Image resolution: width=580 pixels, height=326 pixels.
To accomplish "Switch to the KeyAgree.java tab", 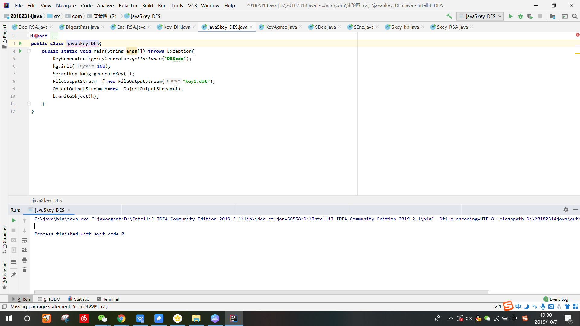I will pyautogui.click(x=281, y=27).
